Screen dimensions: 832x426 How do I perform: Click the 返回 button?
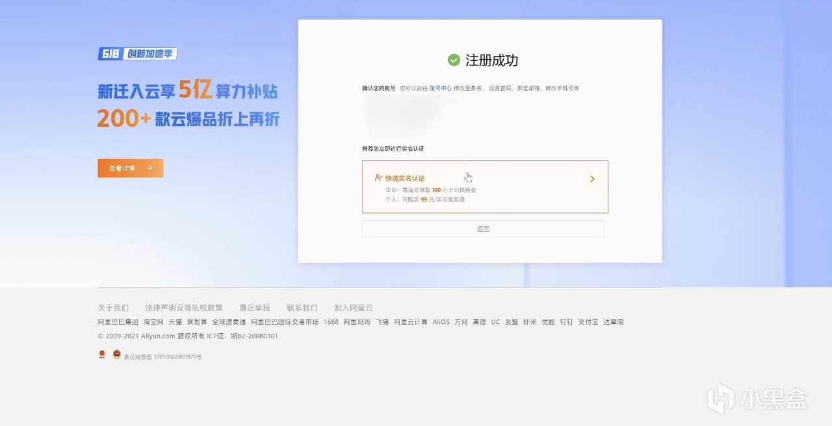483,229
